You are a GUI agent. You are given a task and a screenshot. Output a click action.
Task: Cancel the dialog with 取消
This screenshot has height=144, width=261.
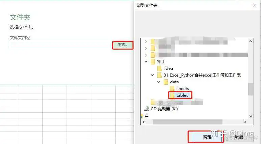(x=239, y=137)
